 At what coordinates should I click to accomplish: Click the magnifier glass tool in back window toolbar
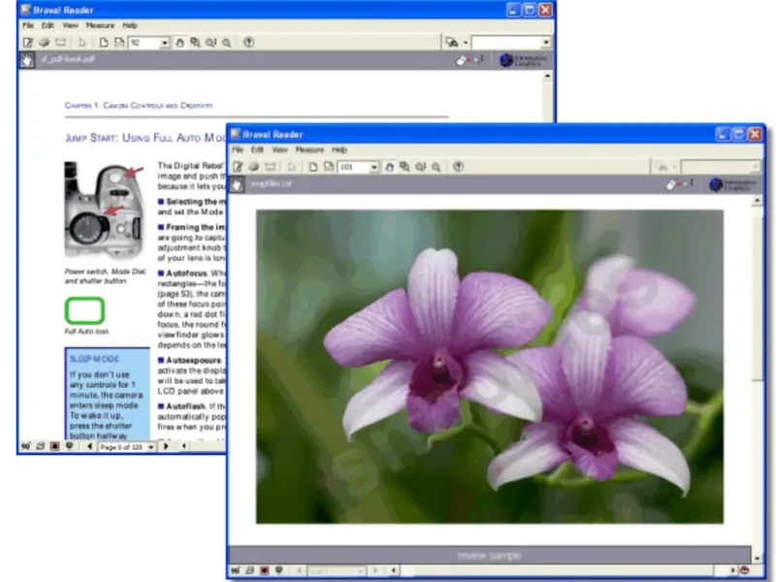[210, 43]
